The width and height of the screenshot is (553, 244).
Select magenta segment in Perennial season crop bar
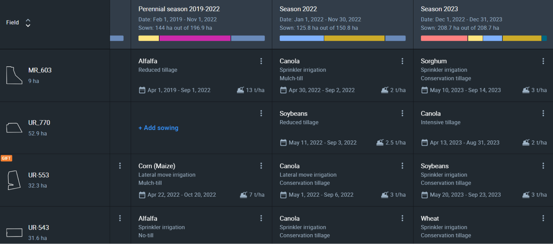pyautogui.click(x=195, y=38)
